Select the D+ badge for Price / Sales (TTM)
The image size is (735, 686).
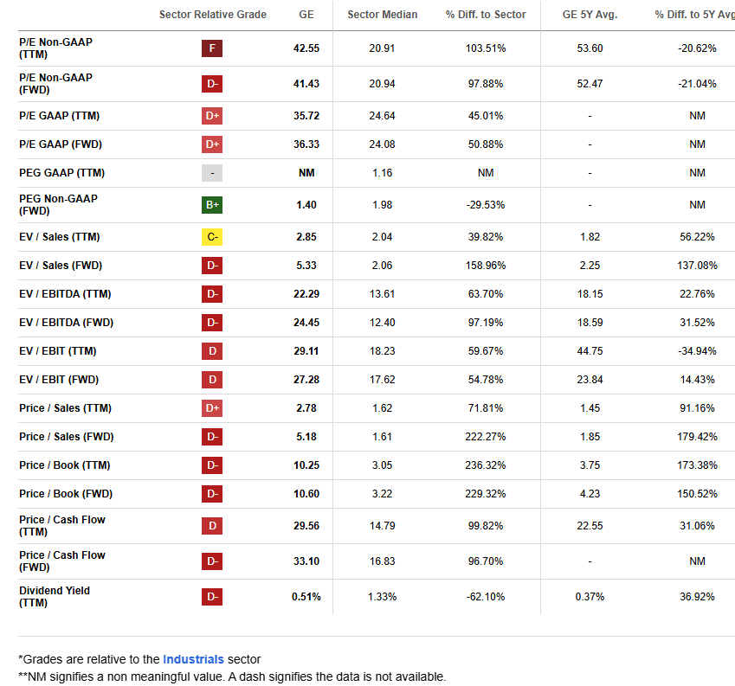[x=212, y=407]
